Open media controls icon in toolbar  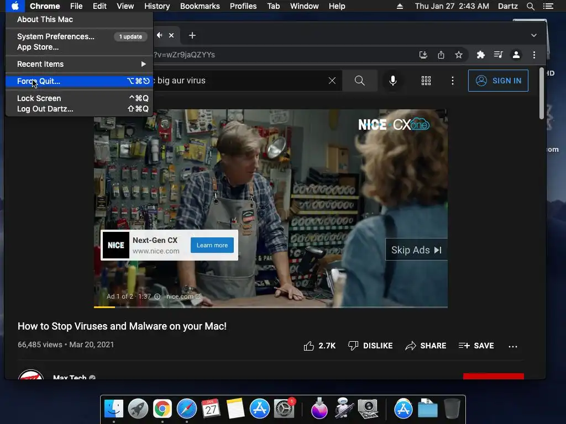pyautogui.click(x=498, y=55)
